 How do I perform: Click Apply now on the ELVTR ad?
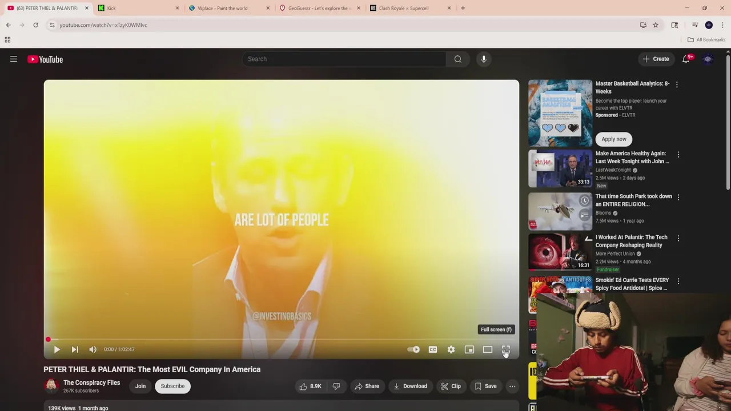coord(614,139)
